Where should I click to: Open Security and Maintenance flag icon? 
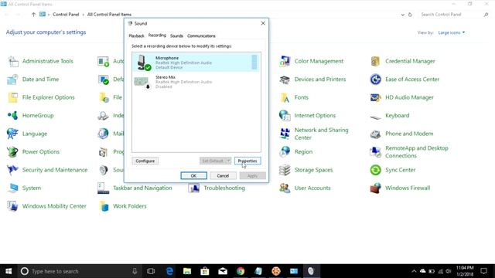point(13,170)
